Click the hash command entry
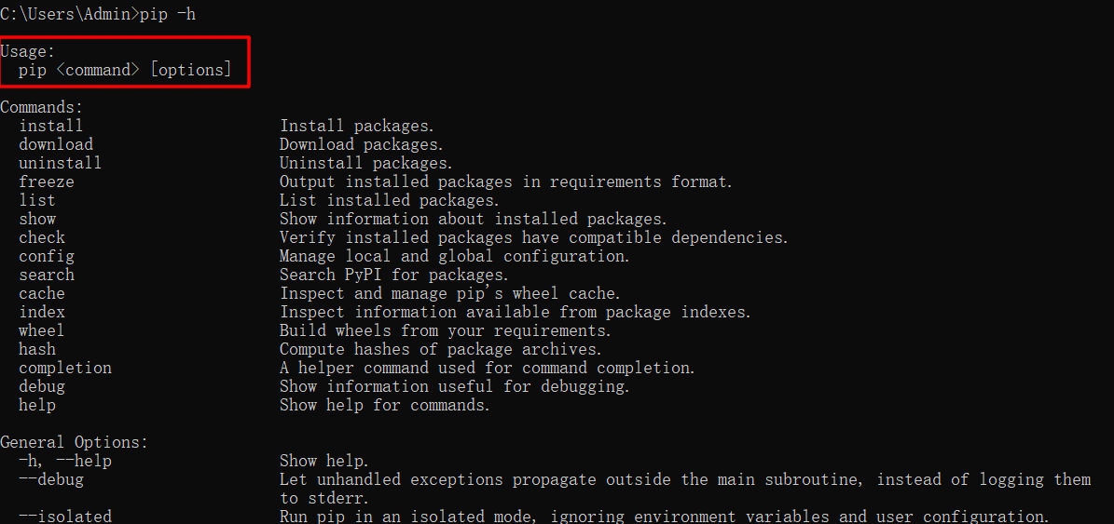This screenshot has height=524, width=1114. click(x=37, y=349)
